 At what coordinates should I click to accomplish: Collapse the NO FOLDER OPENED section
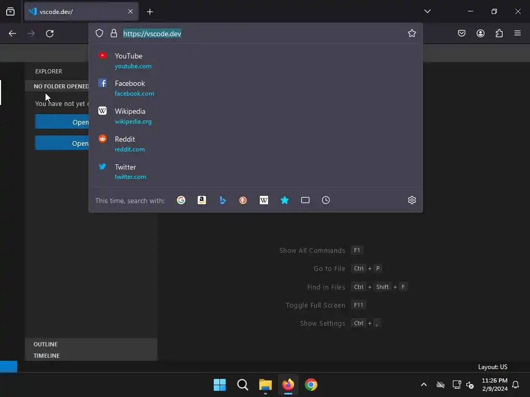57,86
